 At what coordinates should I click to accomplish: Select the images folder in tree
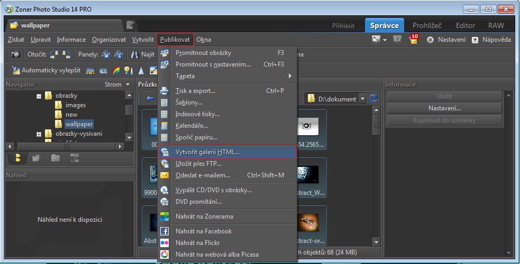click(x=75, y=105)
